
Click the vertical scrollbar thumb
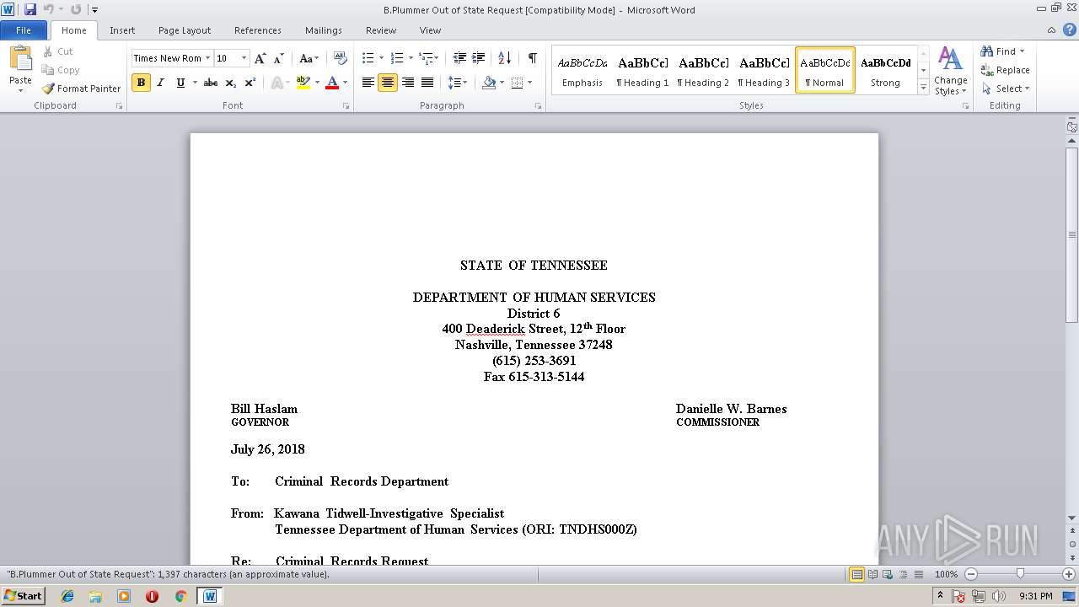pyautogui.click(x=1072, y=234)
